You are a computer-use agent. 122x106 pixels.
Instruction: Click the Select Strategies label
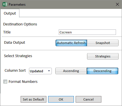[18, 56]
